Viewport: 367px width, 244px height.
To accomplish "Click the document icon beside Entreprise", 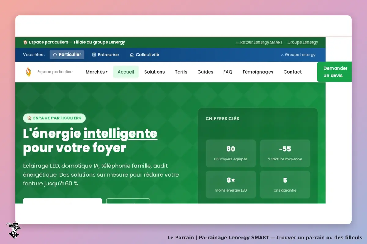I will point(94,55).
